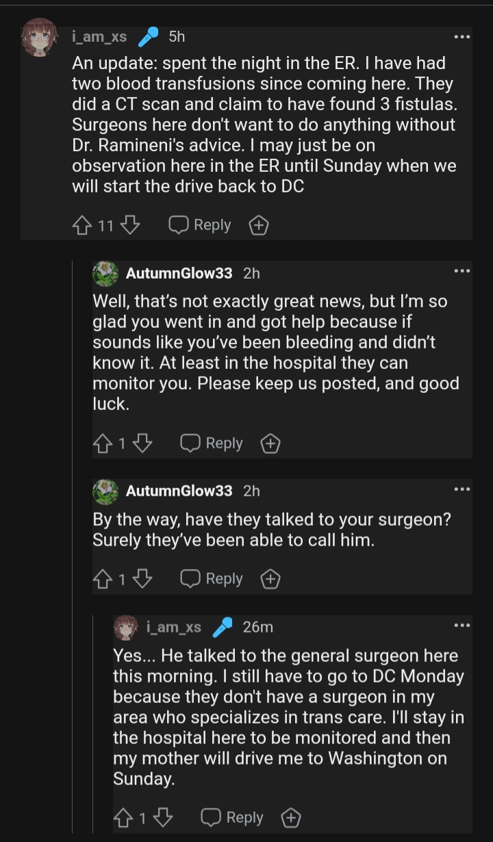Upvote i_am_xs's ER update comment

(83, 225)
